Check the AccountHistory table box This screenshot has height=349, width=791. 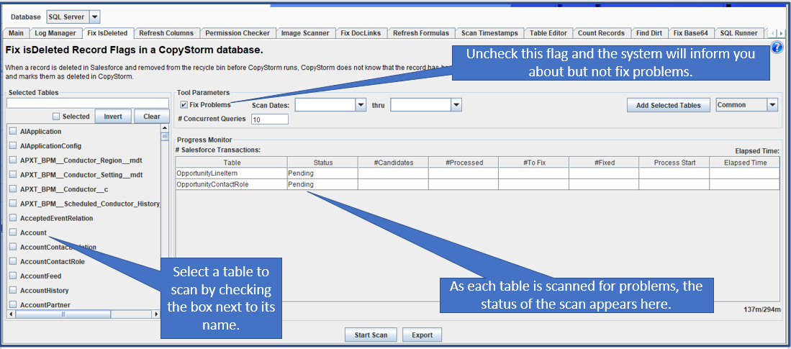13,291
